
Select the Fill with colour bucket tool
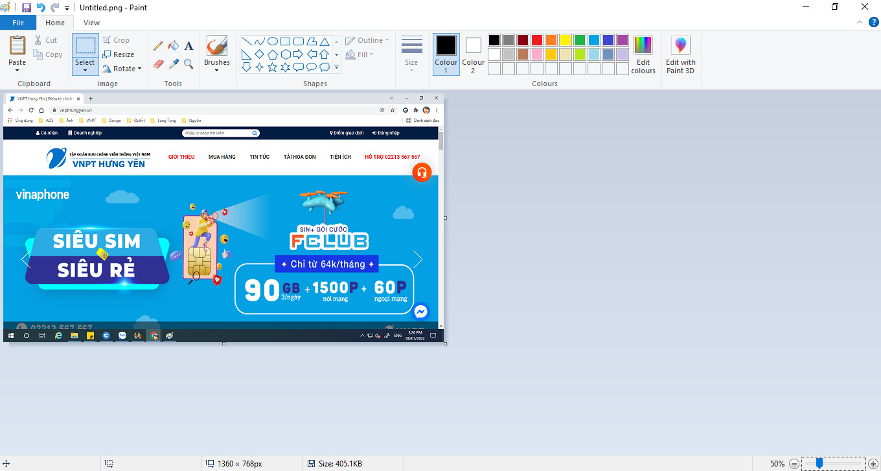[174, 46]
